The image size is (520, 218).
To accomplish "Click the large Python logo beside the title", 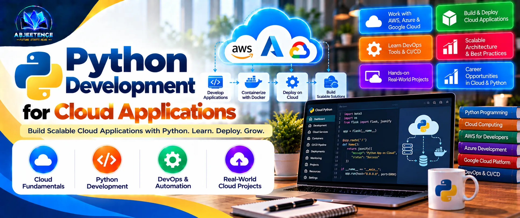I will coord(38,75).
